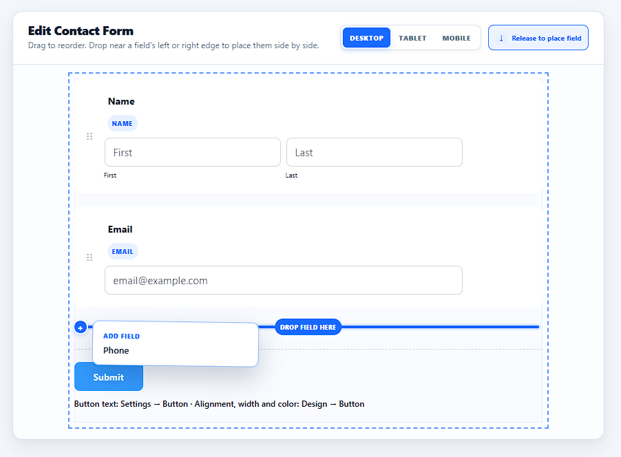Viewport: 621px width, 457px height.
Task: Click the Name field label
Action: point(121,101)
